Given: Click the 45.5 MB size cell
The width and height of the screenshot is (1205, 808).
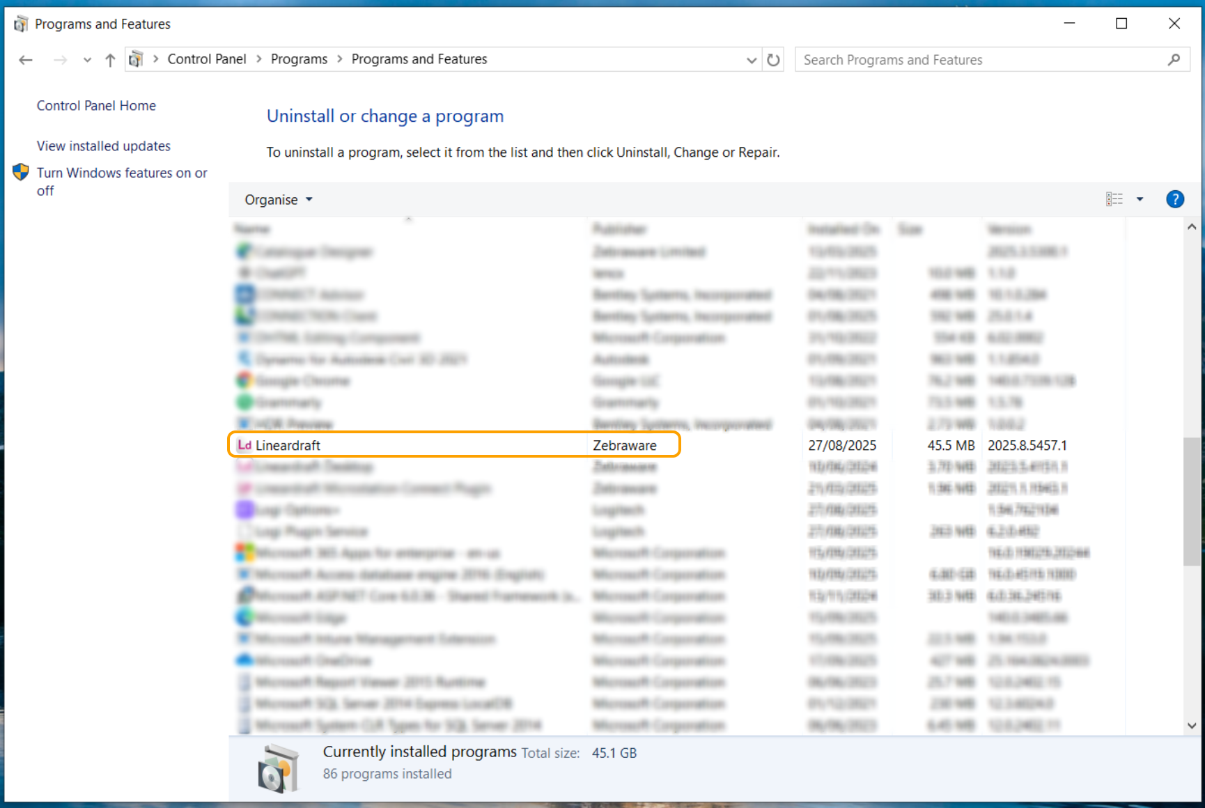Looking at the screenshot, I should pyautogui.click(x=951, y=445).
